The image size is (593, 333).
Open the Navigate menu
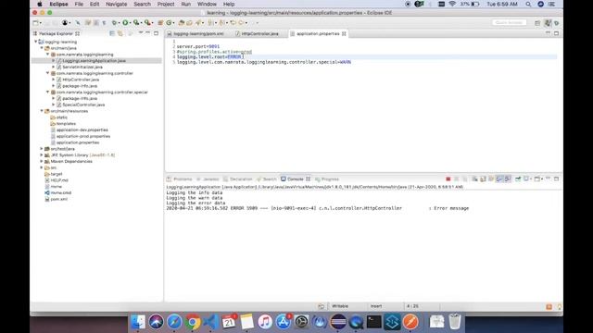coord(116,4)
